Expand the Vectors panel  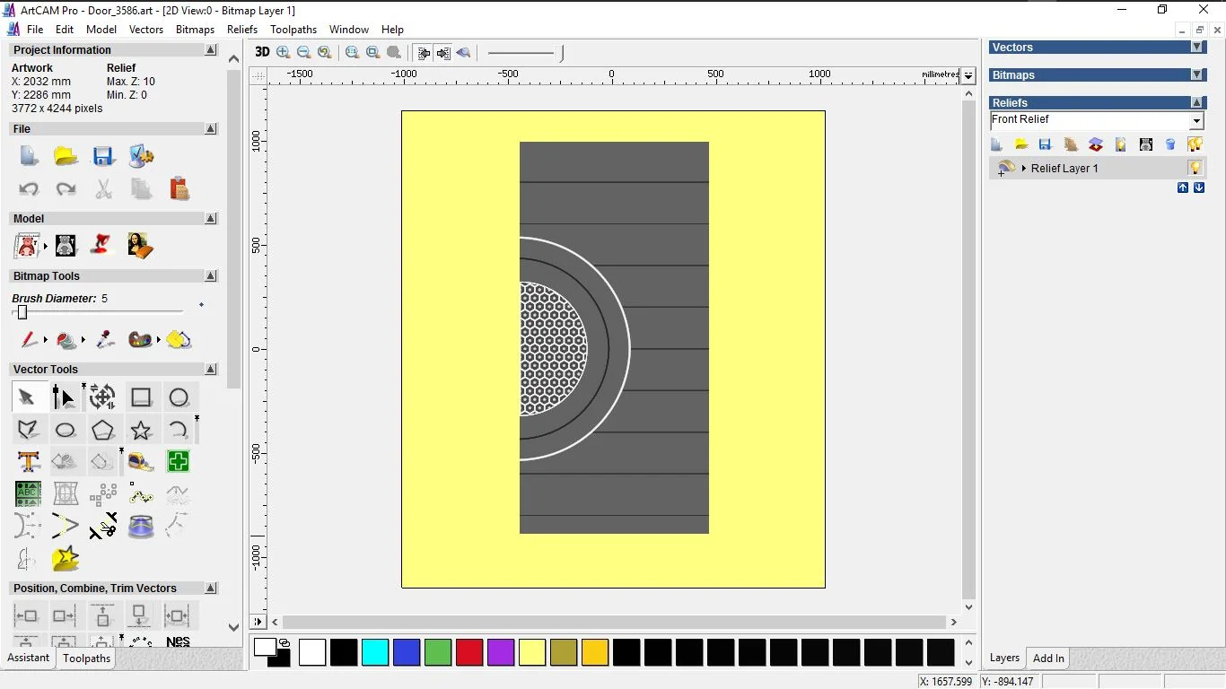tap(1196, 48)
